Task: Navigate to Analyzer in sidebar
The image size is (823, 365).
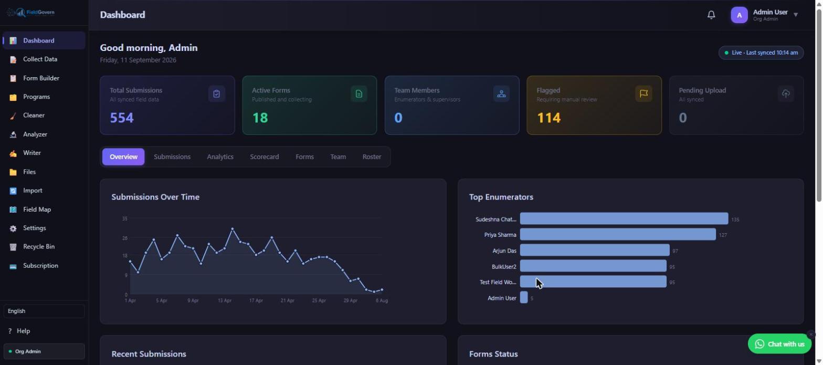Action: tap(44, 134)
